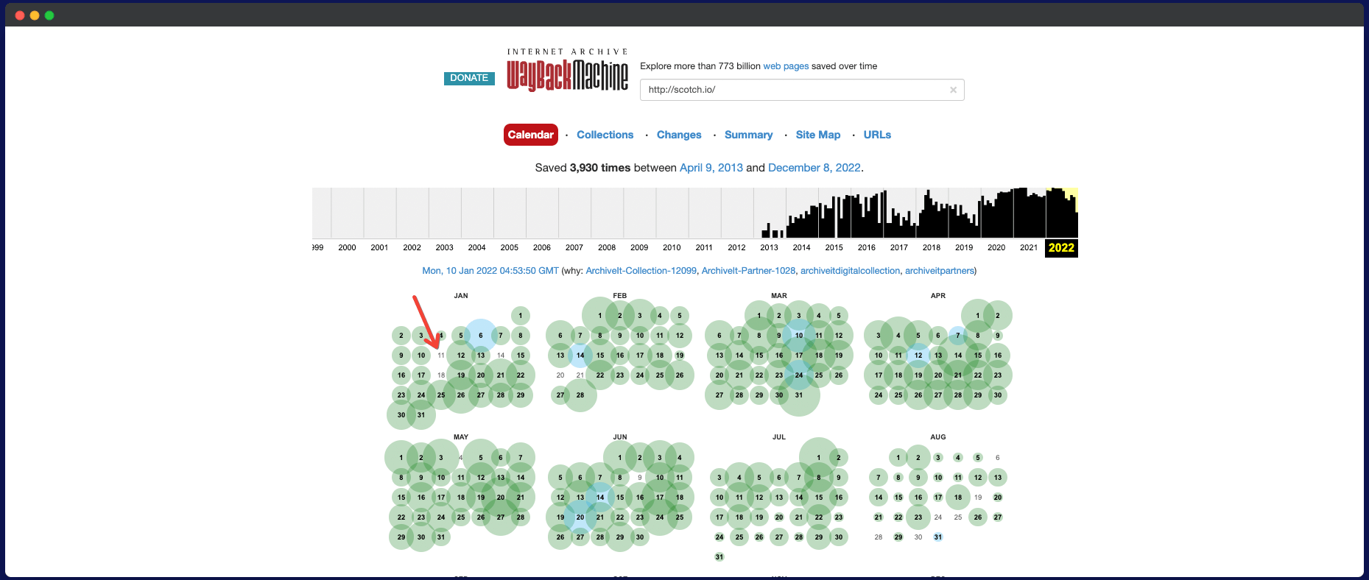Clear the URL search field
This screenshot has width=1369, height=580.
(953, 90)
